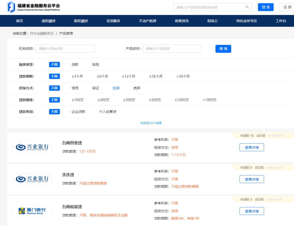Filter loan amount by ≤500万

click(x=155, y=100)
